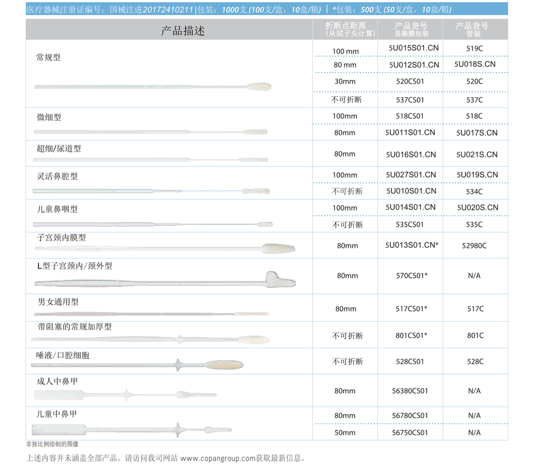The width and height of the screenshot is (540, 466).
Task: Select the cell 528C
Action: coord(475,362)
